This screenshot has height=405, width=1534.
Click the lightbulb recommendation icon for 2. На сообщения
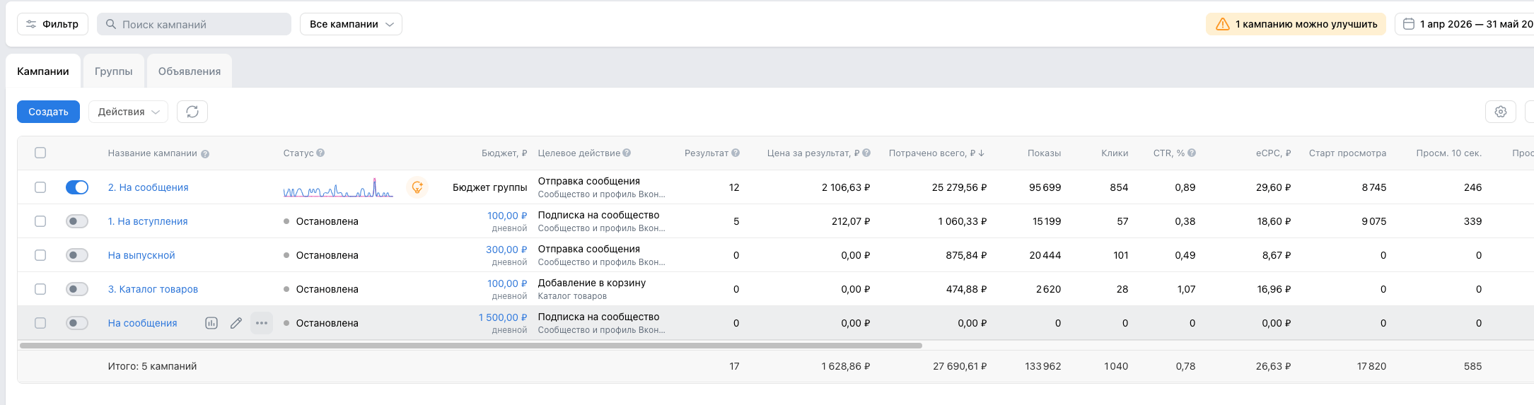(x=417, y=187)
